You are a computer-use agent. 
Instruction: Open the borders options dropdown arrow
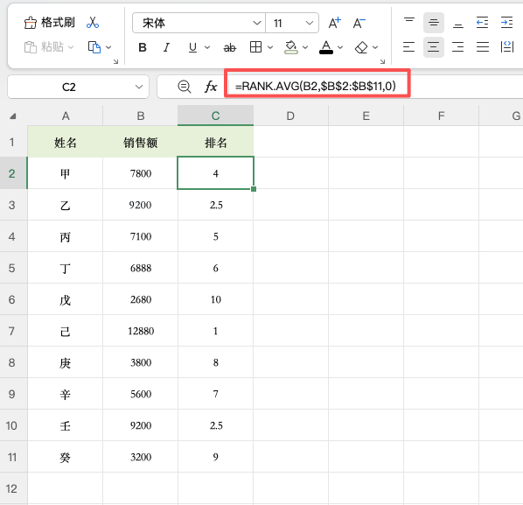pyautogui.click(x=270, y=47)
